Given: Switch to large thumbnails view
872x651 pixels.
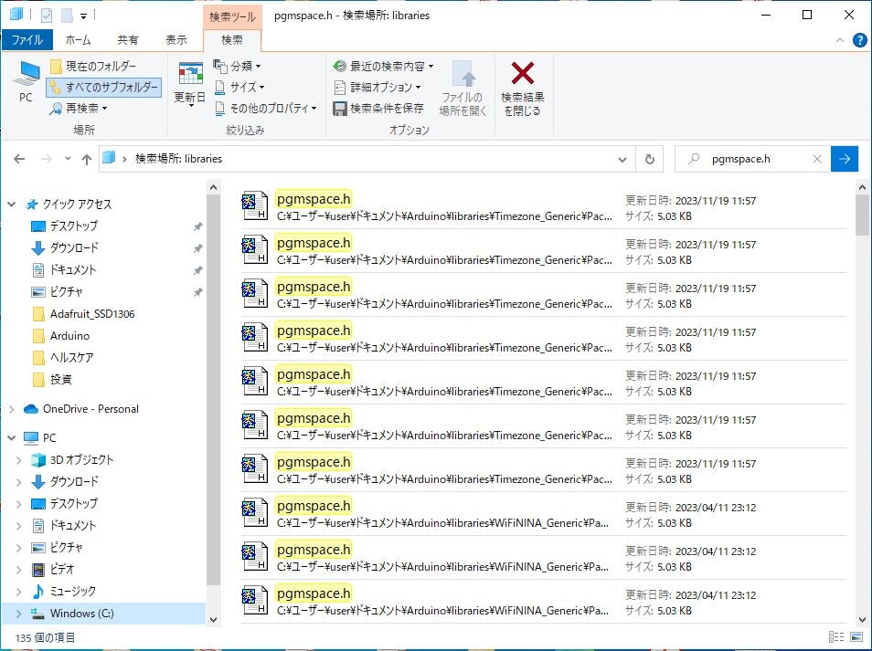Looking at the screenshot, I should [856, 637].
